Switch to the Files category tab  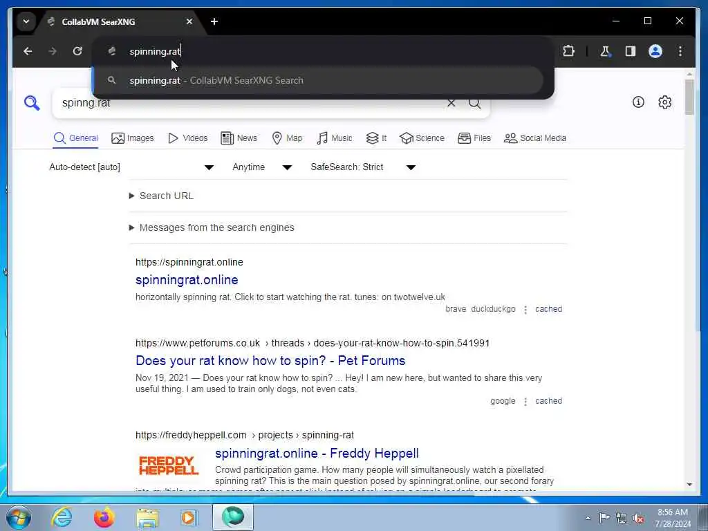[x=474, y=138]
